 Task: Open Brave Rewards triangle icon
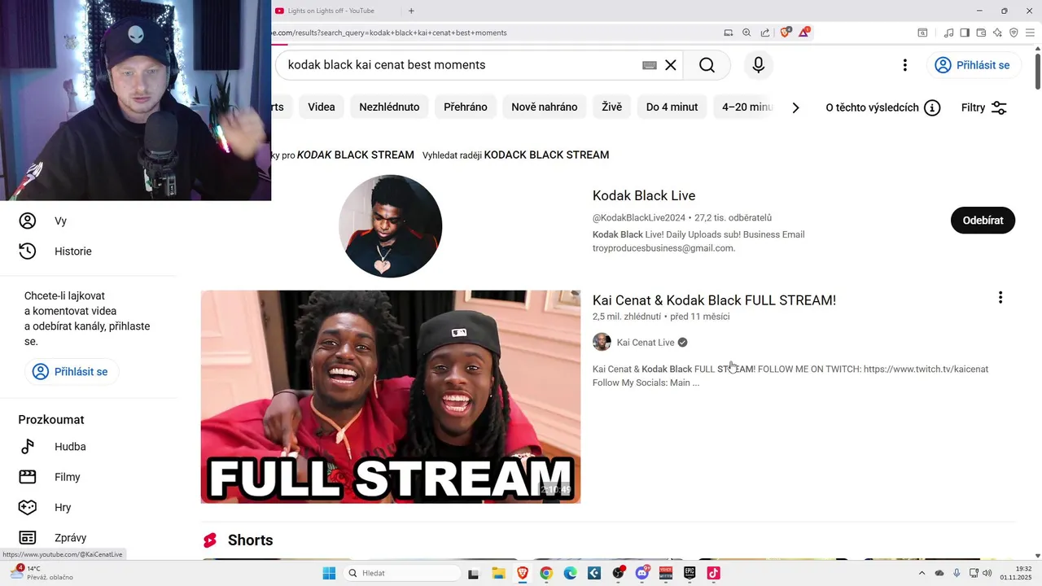(x=804, y=33)
